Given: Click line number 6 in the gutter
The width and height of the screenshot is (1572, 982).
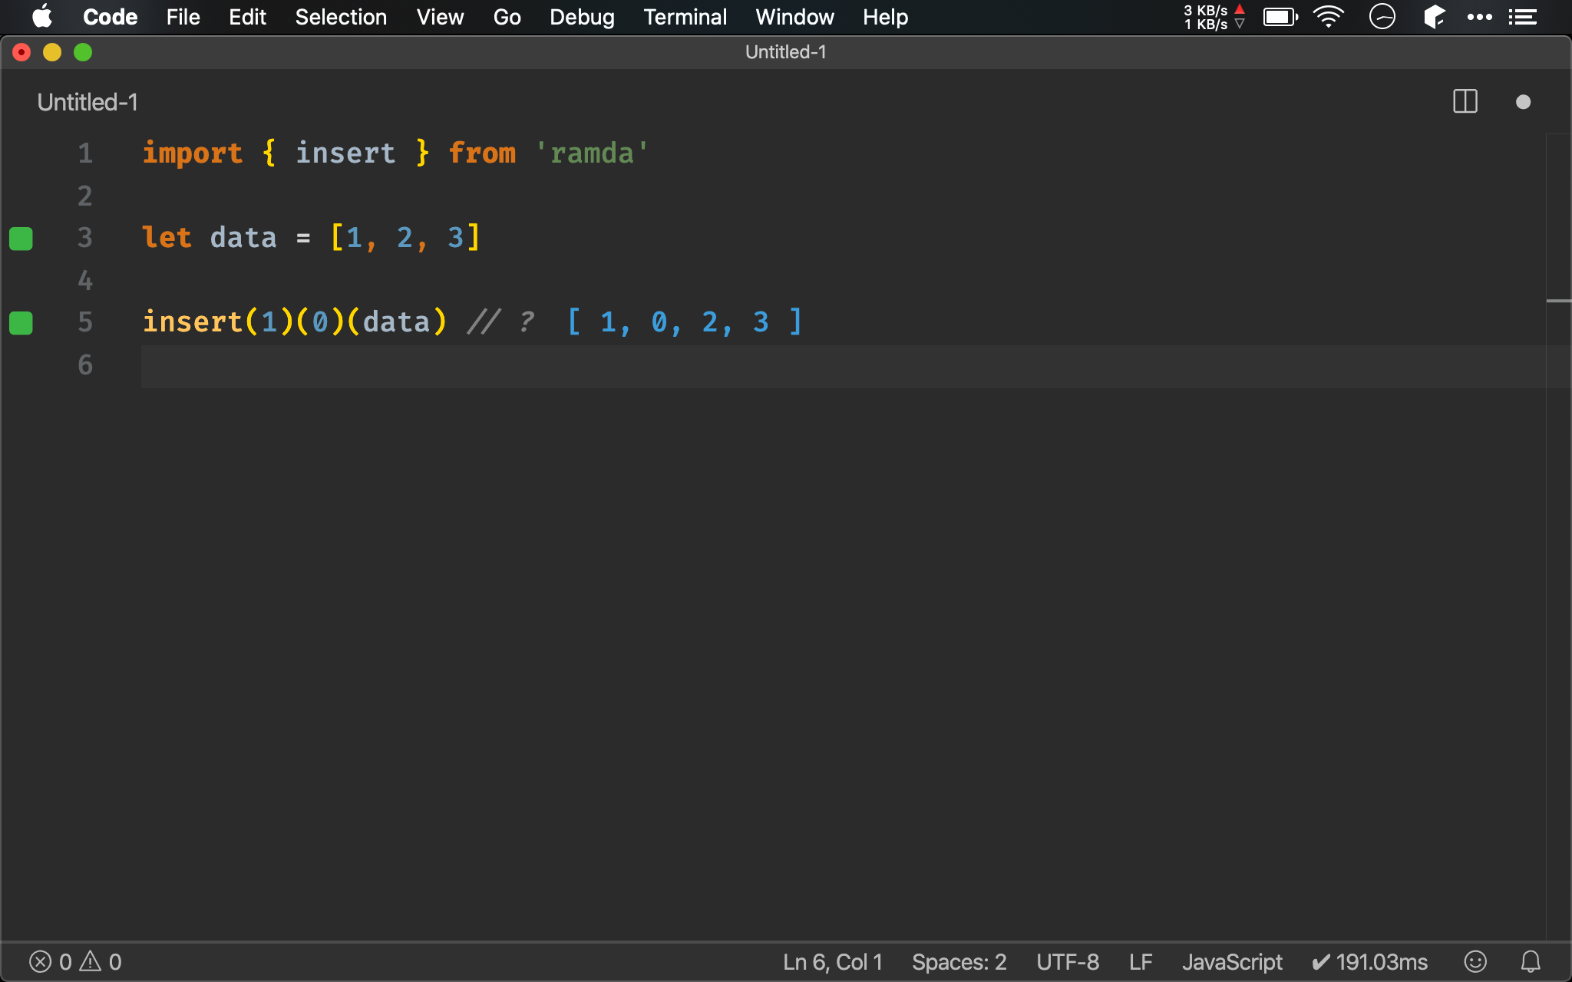Looking at the screenshot, I should click(85, 364).
